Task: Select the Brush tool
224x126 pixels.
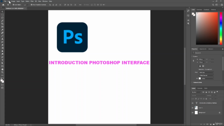Action: [x=2, y=36]
